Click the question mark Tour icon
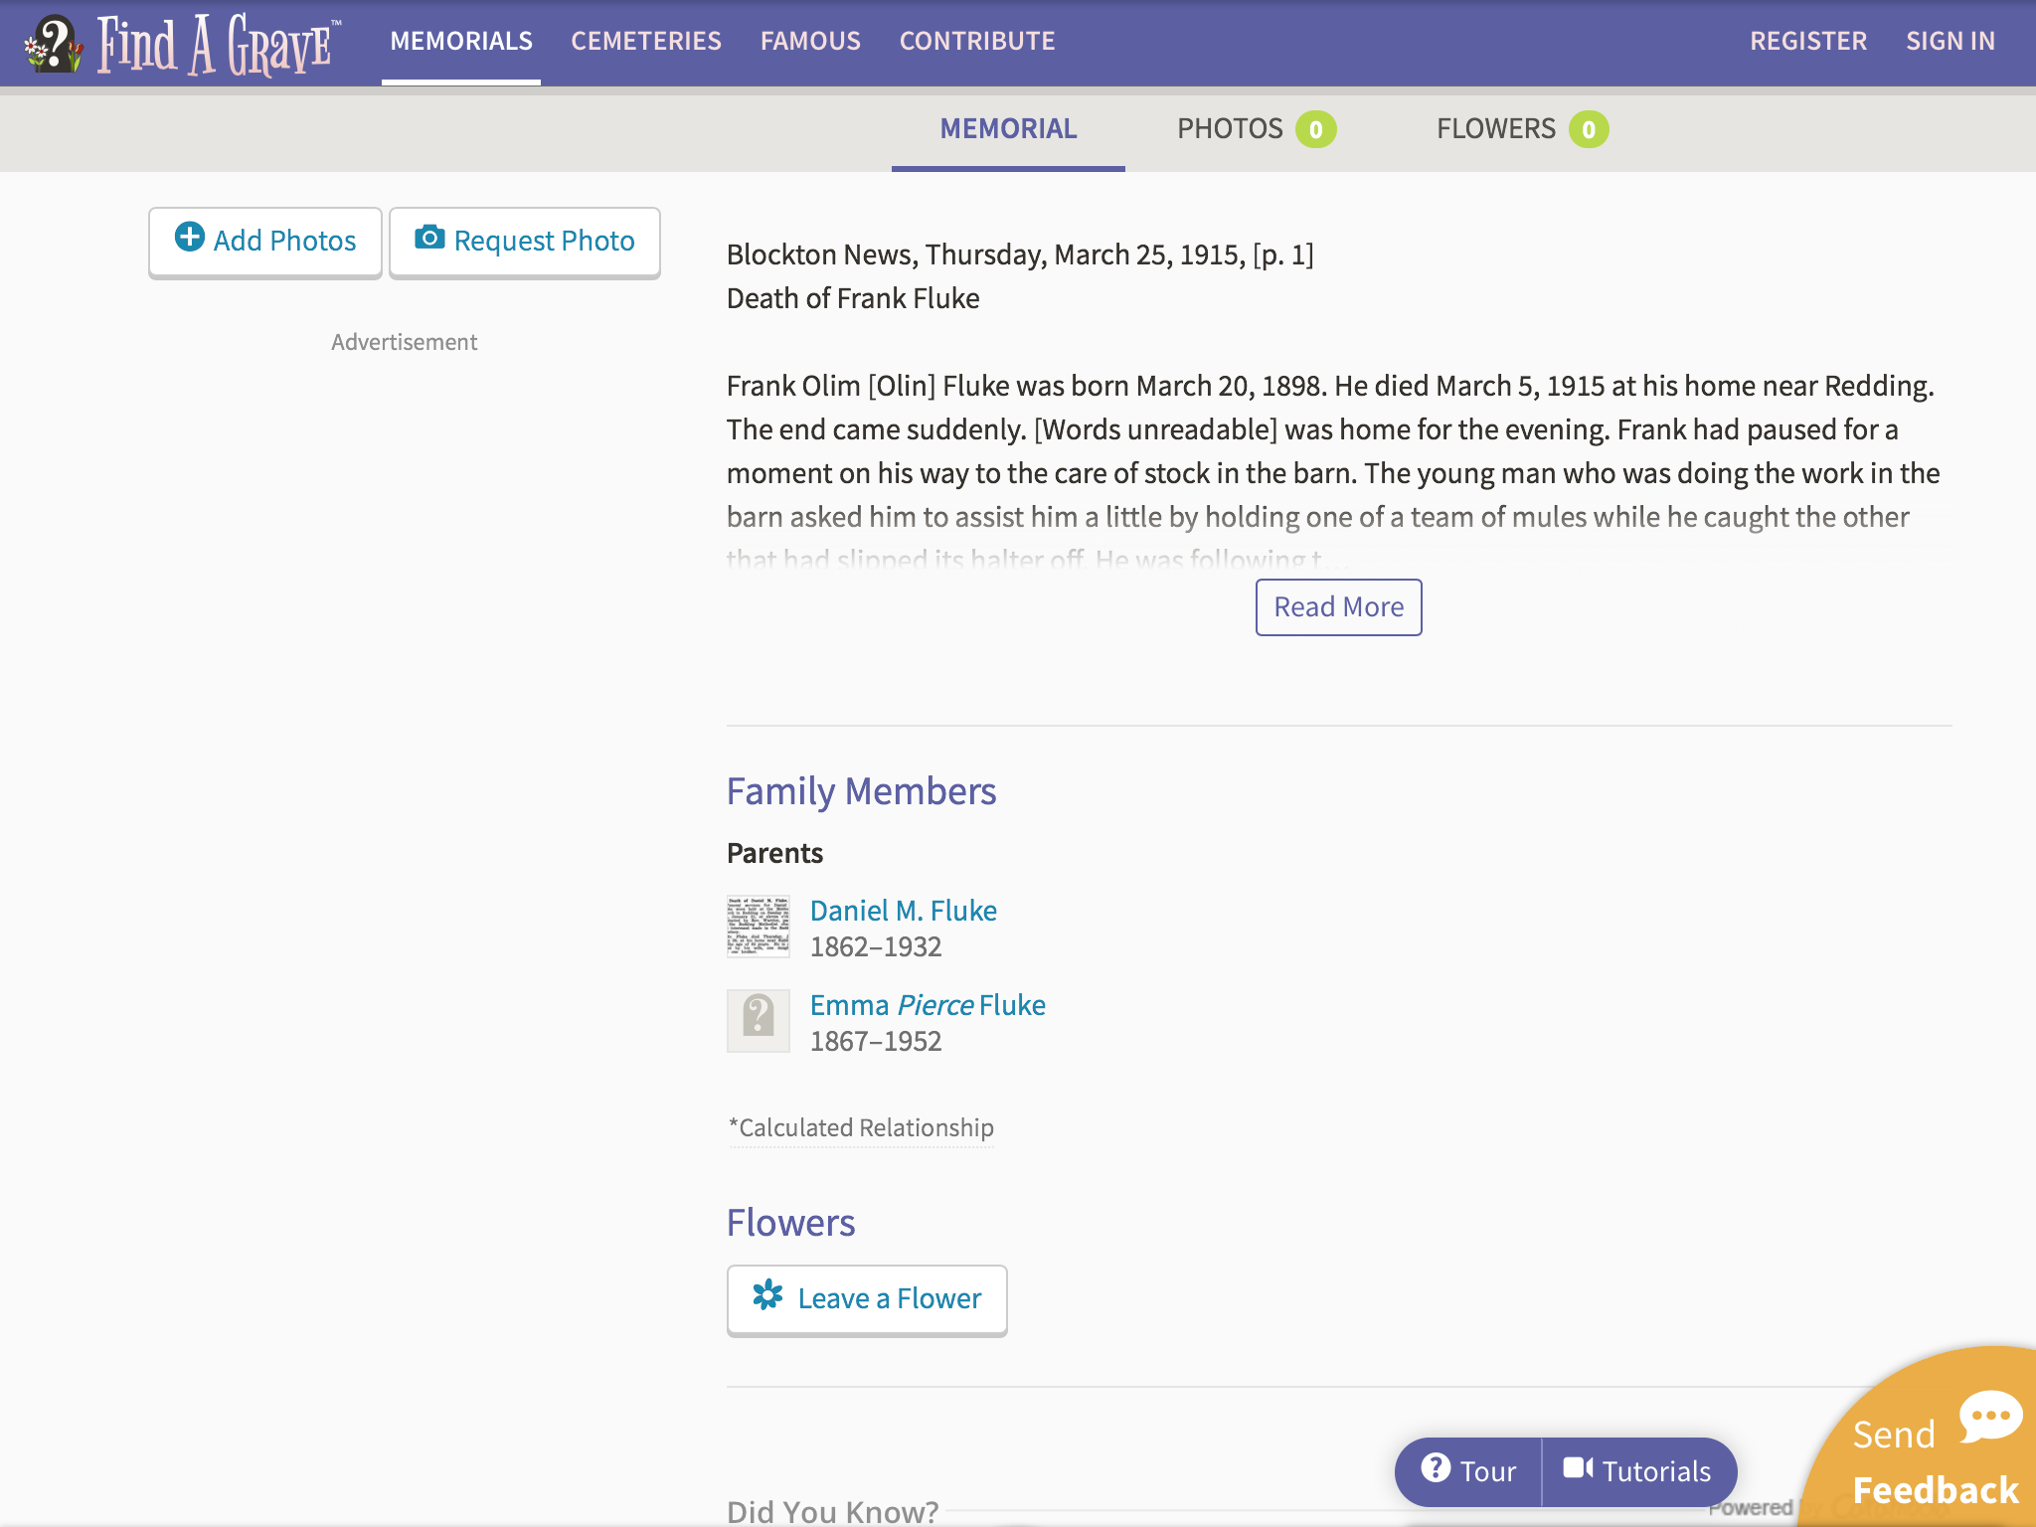This screenshot has width=2036, height=1527. pos(1435,1467)
